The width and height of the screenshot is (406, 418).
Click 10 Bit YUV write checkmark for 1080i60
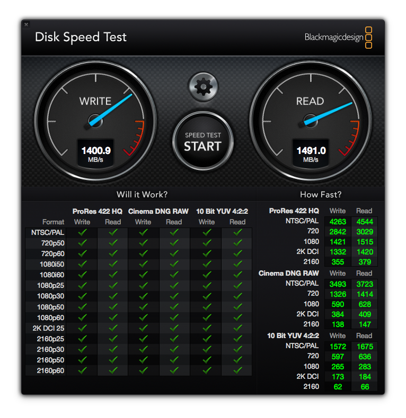[x=207, y=275]
